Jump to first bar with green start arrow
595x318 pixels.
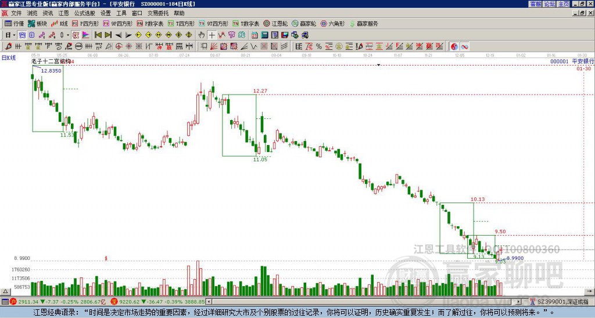(x=98, y=35)
